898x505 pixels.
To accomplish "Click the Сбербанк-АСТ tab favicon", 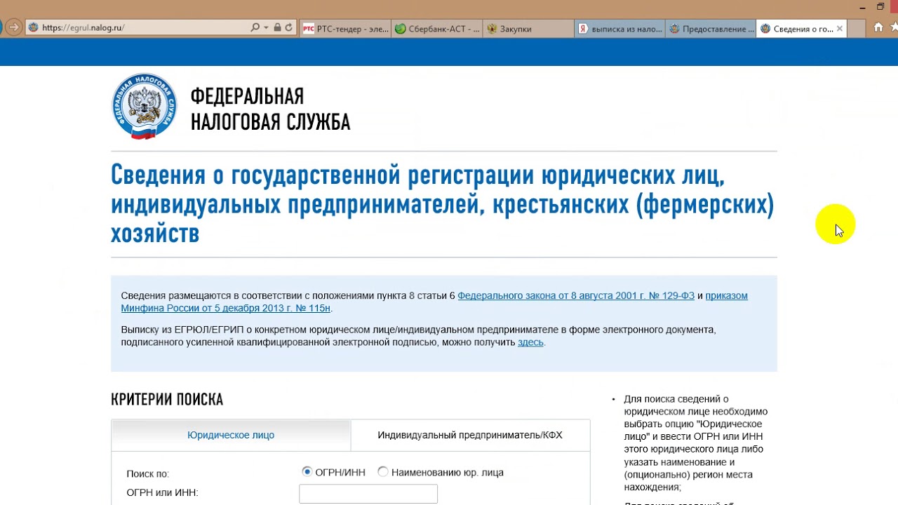I will click(x=400, y=29).
